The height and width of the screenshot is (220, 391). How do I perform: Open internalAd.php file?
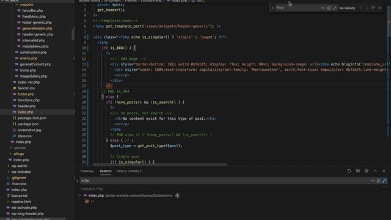34,40
